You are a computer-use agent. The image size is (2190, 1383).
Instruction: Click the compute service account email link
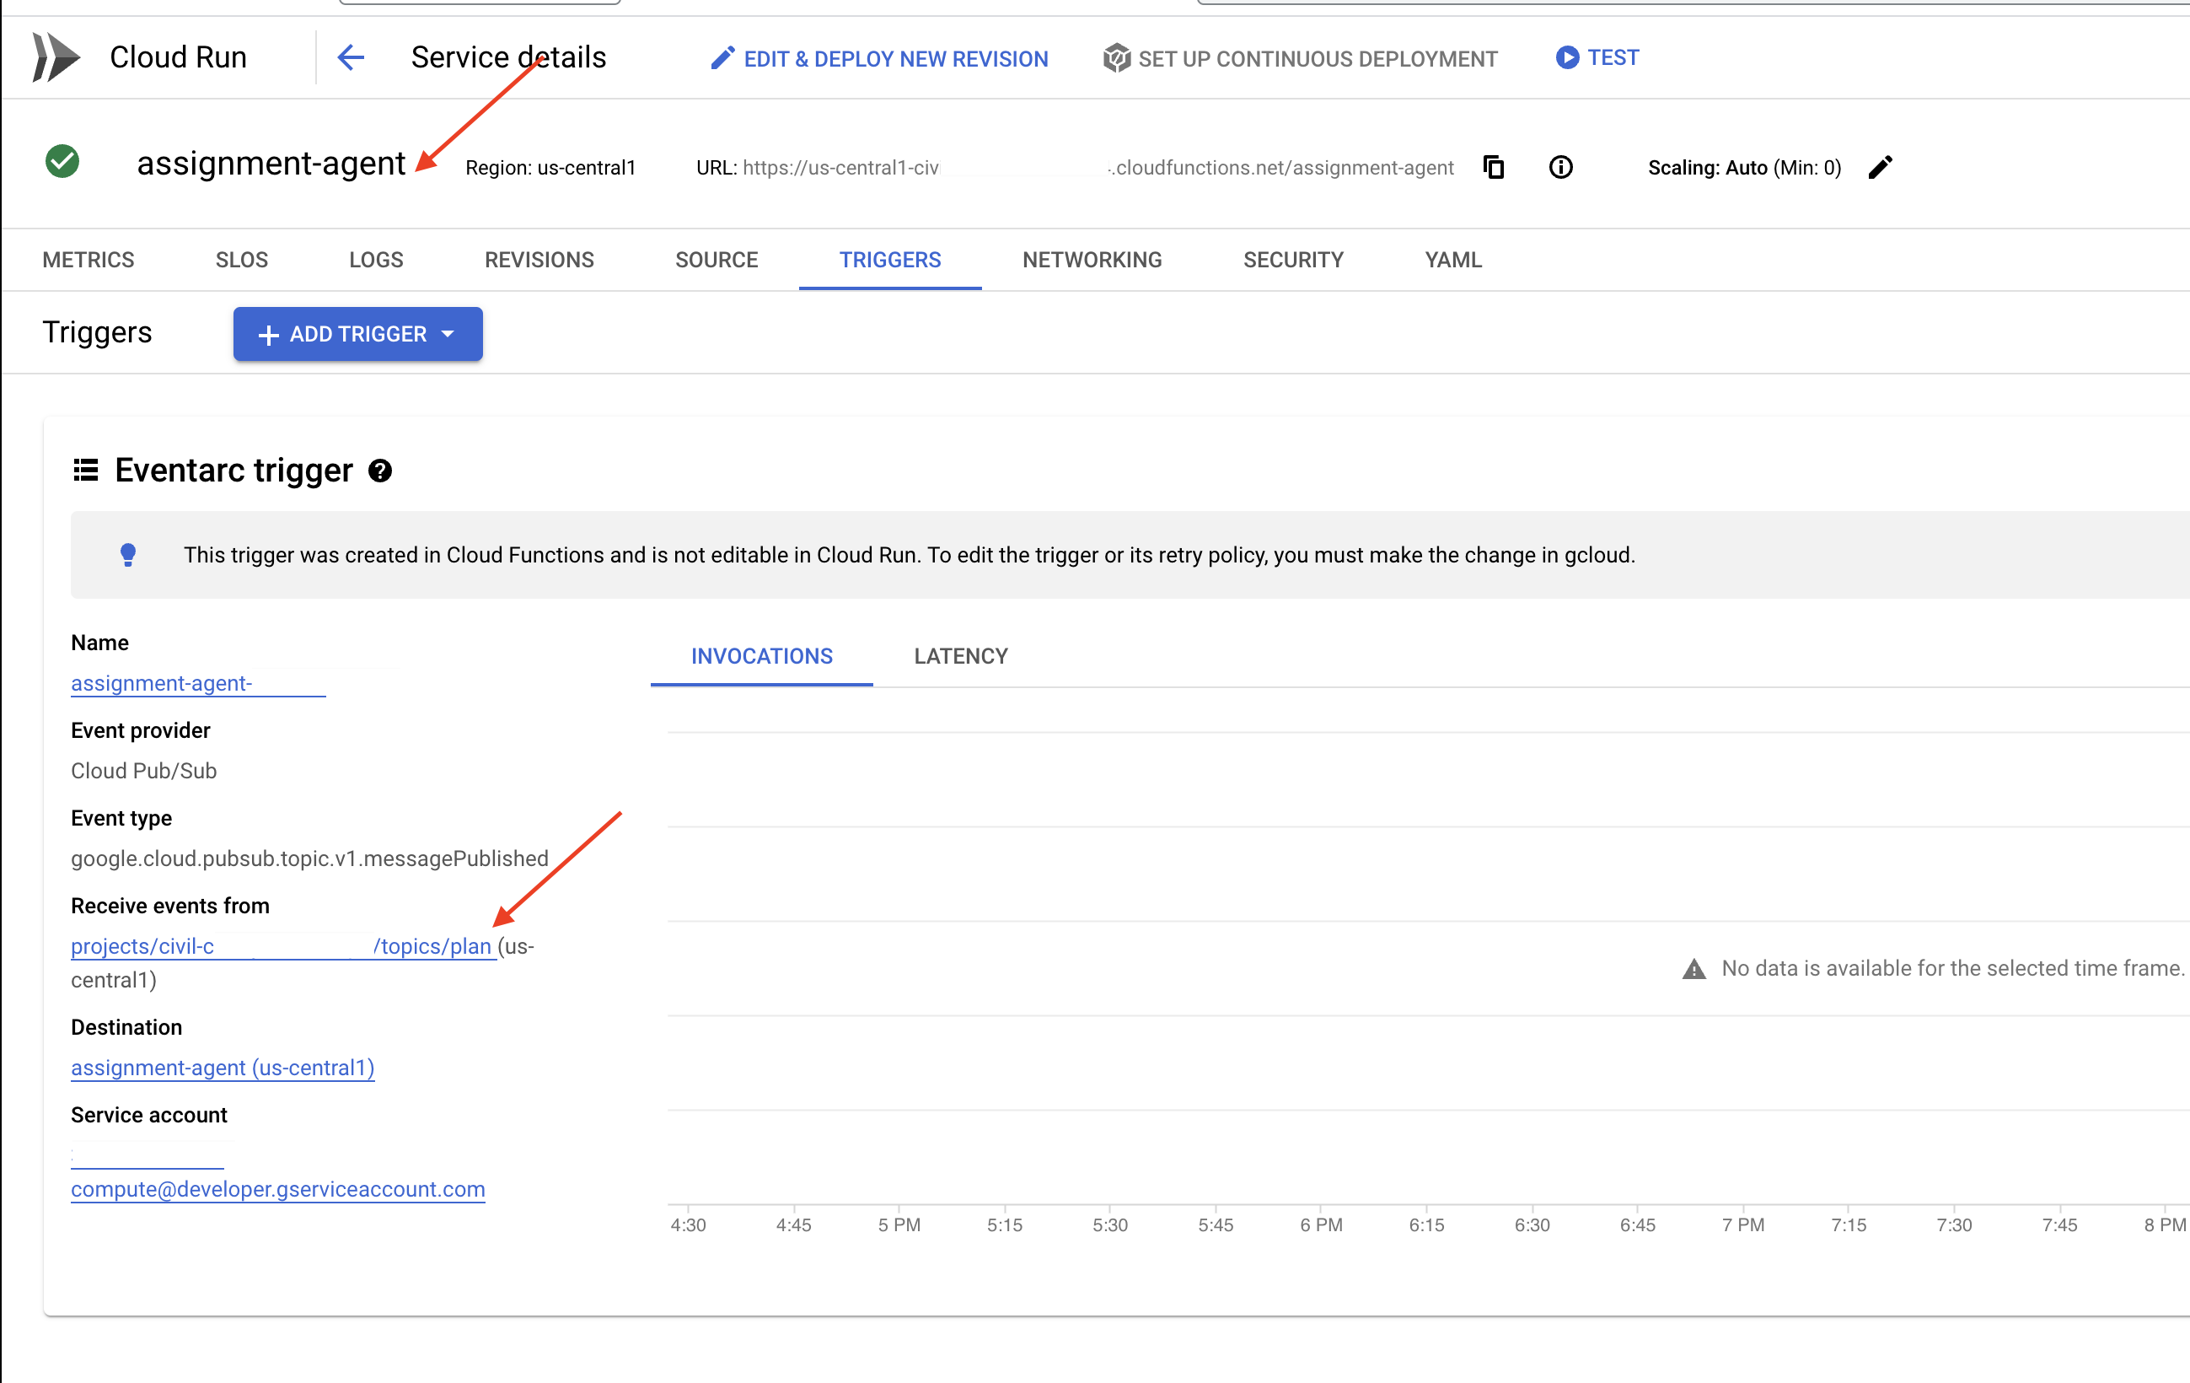click(x=277, y=1187)
